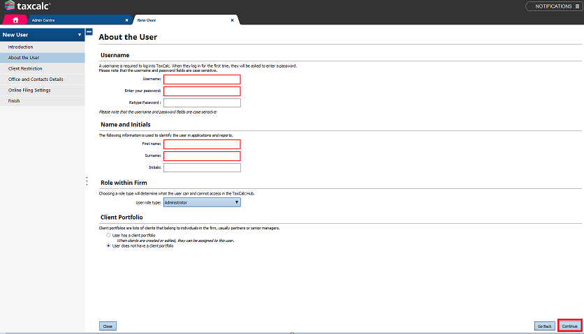Click the TaxCalc logo
The image size is (584, 334).
point(27,6)
